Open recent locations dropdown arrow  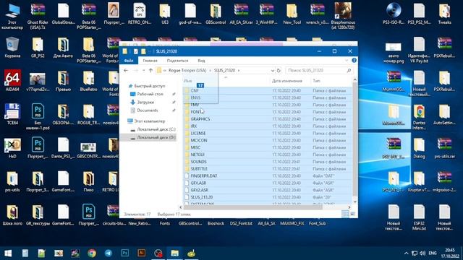tap(143, 71)
